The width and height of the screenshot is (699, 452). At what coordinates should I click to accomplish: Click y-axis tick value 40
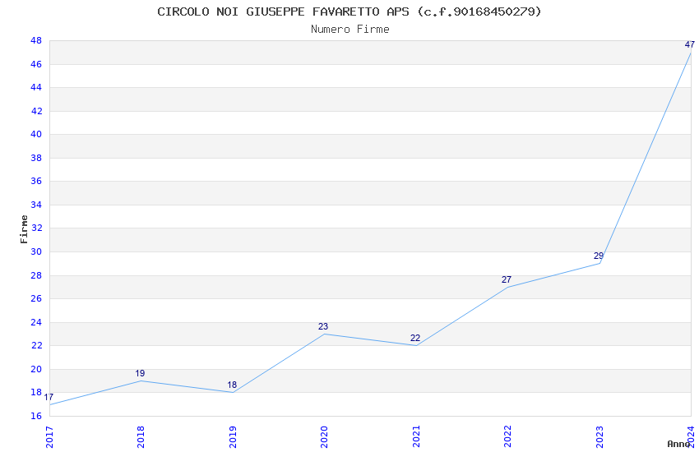[x=36, y=134]
